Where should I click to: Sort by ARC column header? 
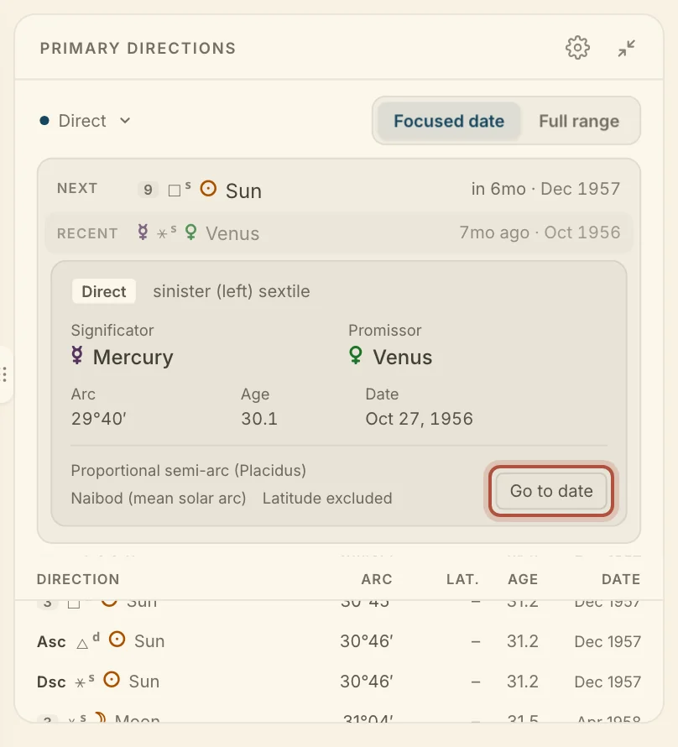coord(377,579)
